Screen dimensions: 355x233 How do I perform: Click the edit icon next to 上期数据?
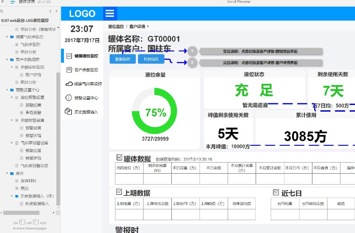tap(119, 192)
